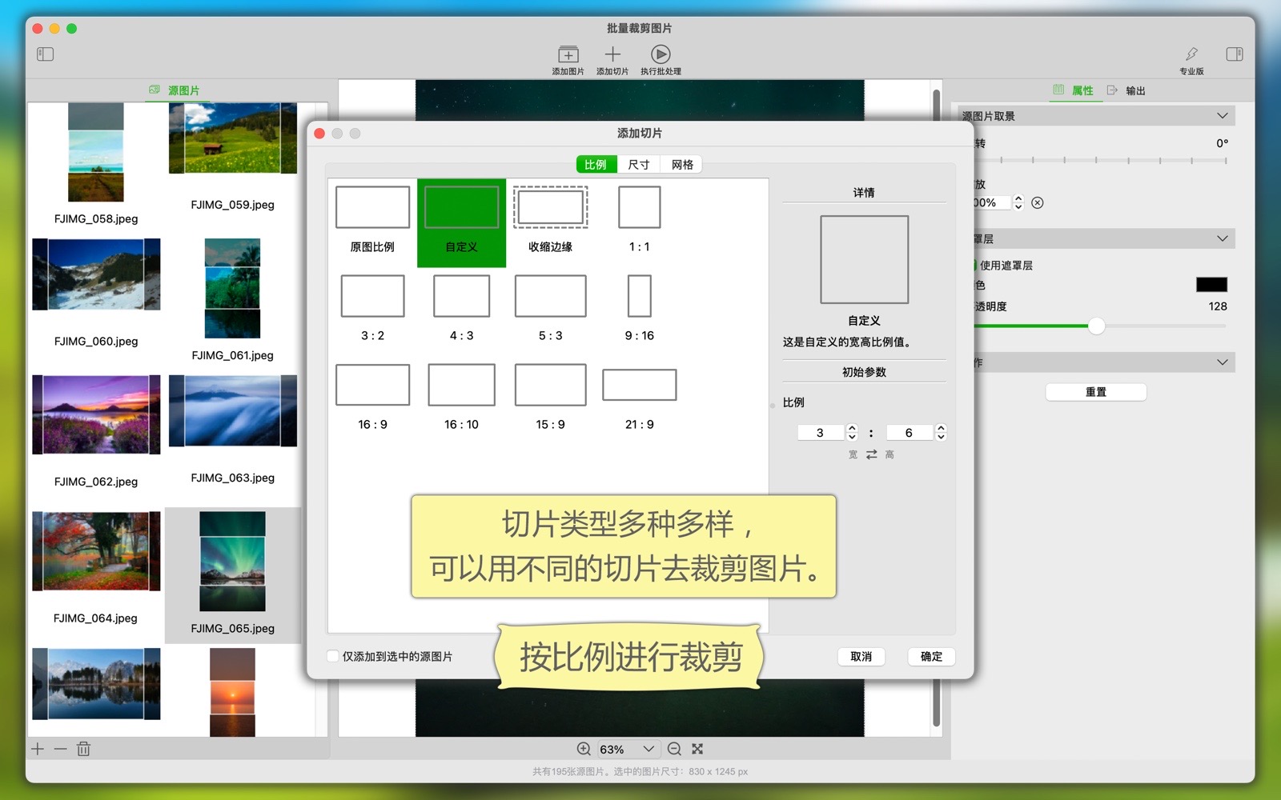Click the 专业版 pin icon
Viewport: 1281px width, 800px height.
(x=1191, y=54)
